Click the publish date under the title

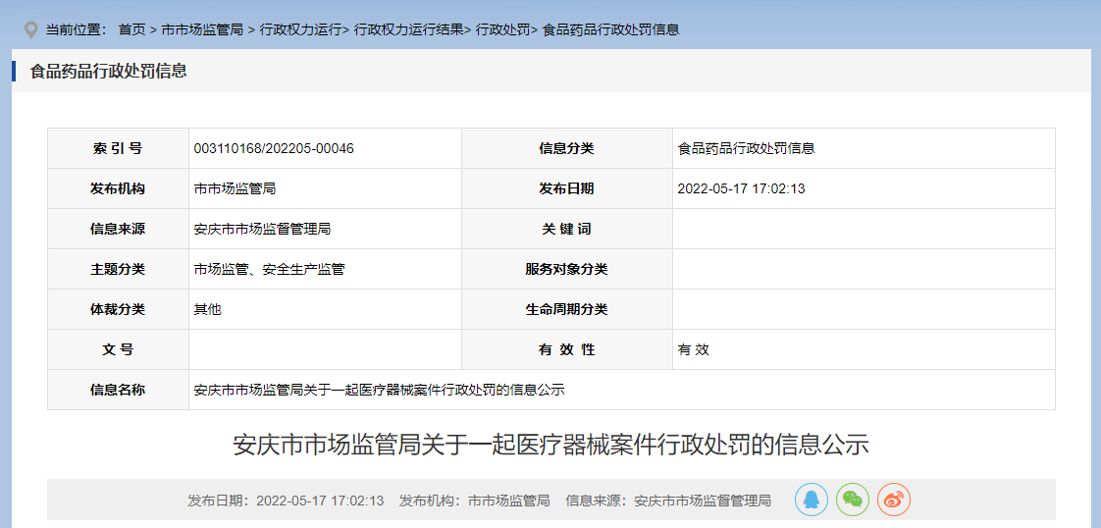tap(286, 501)
